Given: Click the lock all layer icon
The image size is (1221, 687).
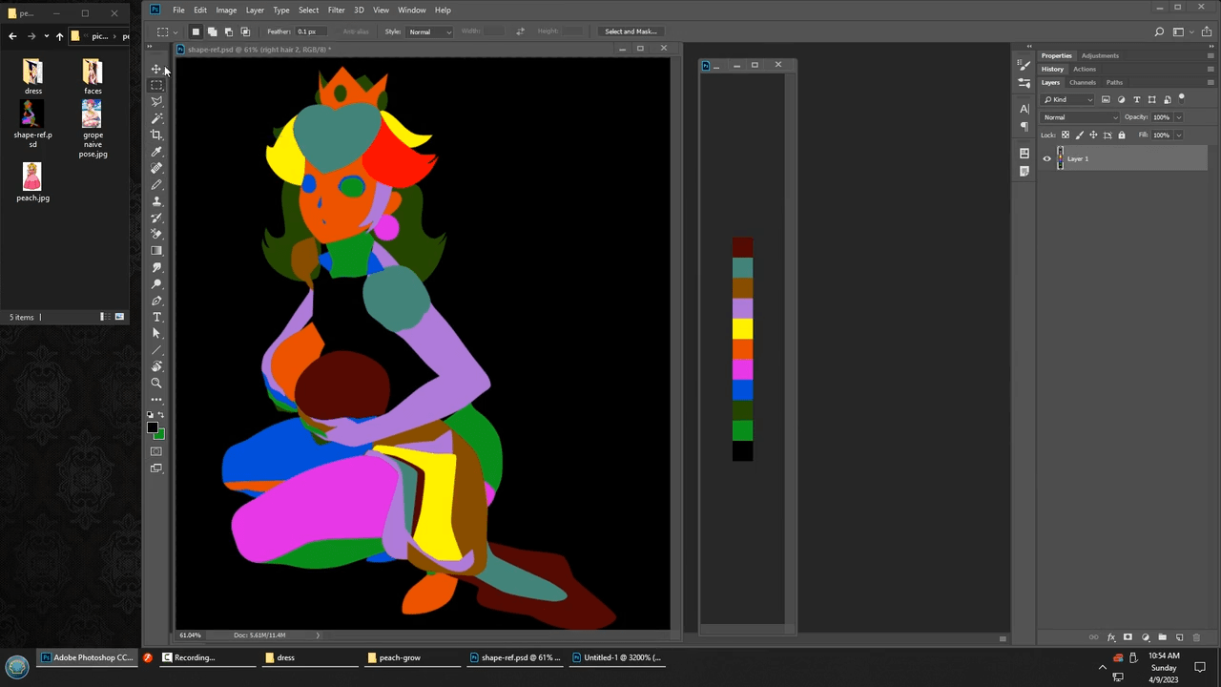Looking at the screenshot, I should (1121, 135).
